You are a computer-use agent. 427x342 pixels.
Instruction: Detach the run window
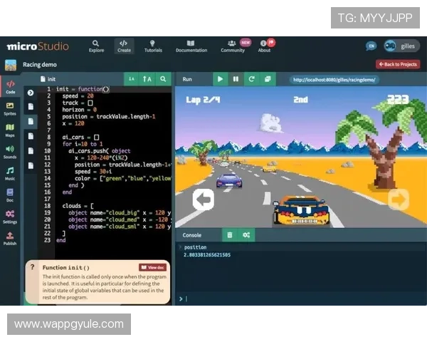click(268, 79)
